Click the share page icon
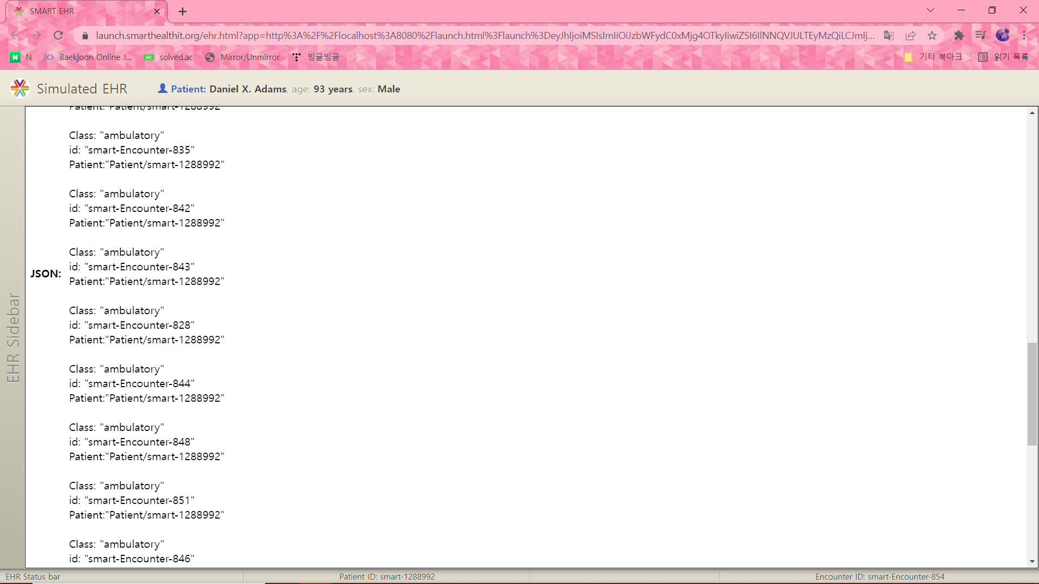Image resolution: width=1039 pixels, height=584 pixels. (910, 36)
